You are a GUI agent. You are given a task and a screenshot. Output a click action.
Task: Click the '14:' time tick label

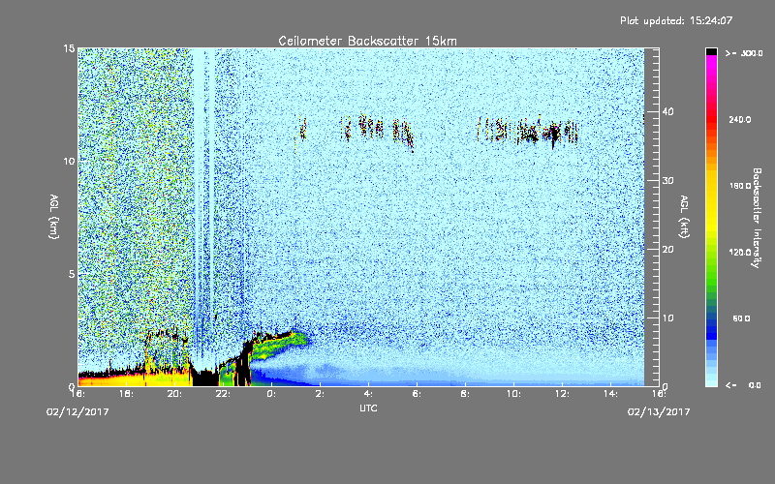(x=610, y=394)
